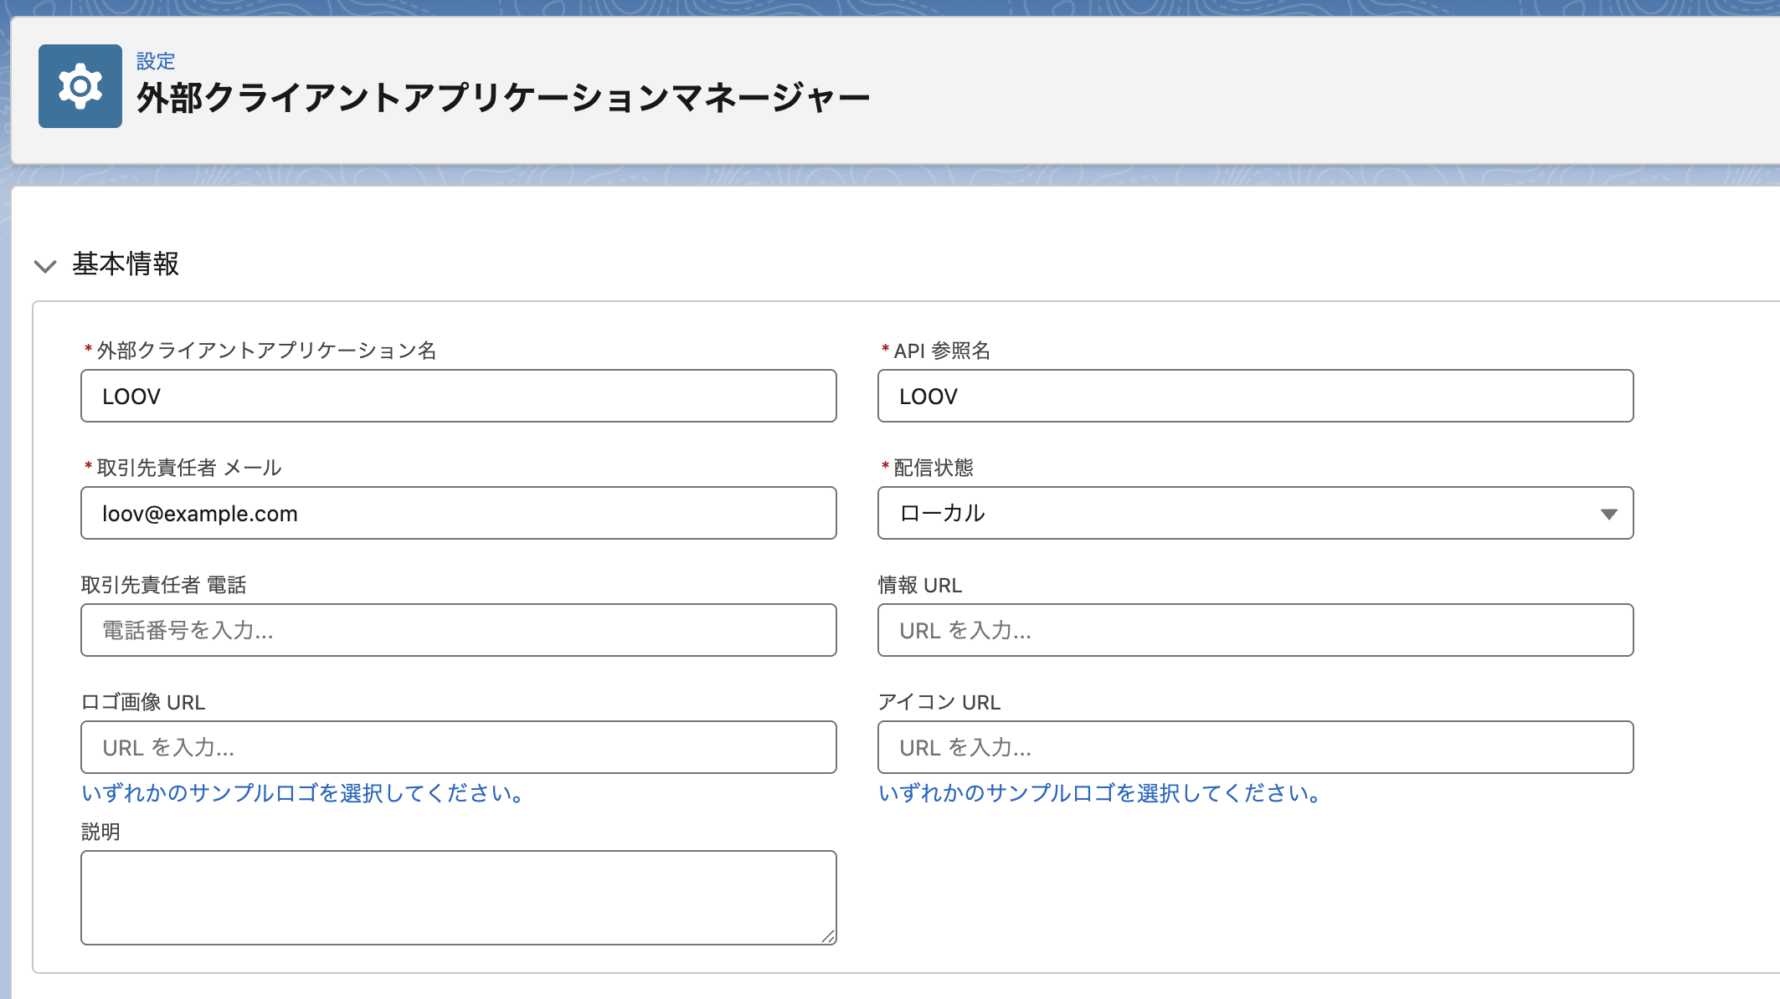This screenshot has height=999, width=1780.
Task: Open sample logo link under ロゴ画像 URL
Action: [303, 793]
